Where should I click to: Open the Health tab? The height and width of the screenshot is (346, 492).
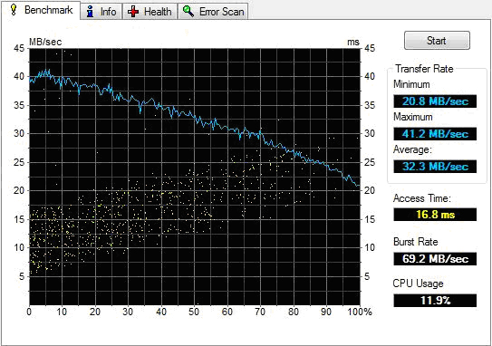(x=150, y=12)
